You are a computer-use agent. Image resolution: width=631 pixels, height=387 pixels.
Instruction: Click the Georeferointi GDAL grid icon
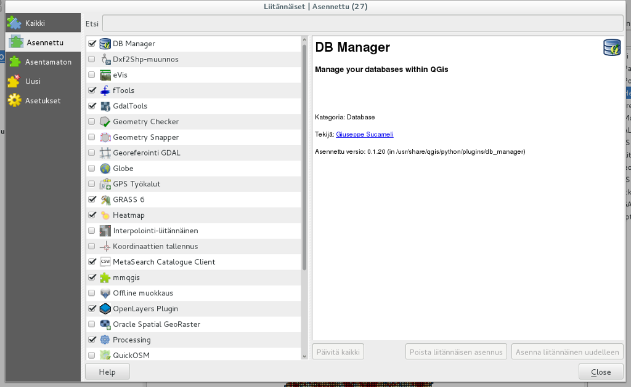(x=105, y=153)
